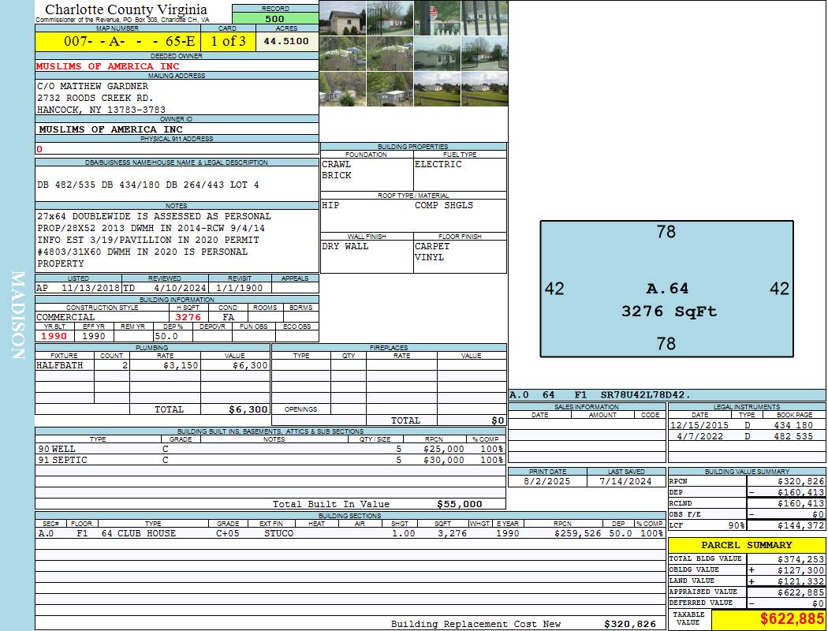Select the 91 SEPTIC built-in row
Viewport: 828px width, 631px height.
pos(270,460)
